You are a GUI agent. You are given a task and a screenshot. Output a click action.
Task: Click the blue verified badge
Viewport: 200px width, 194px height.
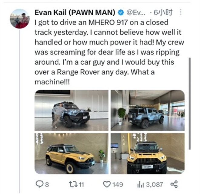point(120,13)
